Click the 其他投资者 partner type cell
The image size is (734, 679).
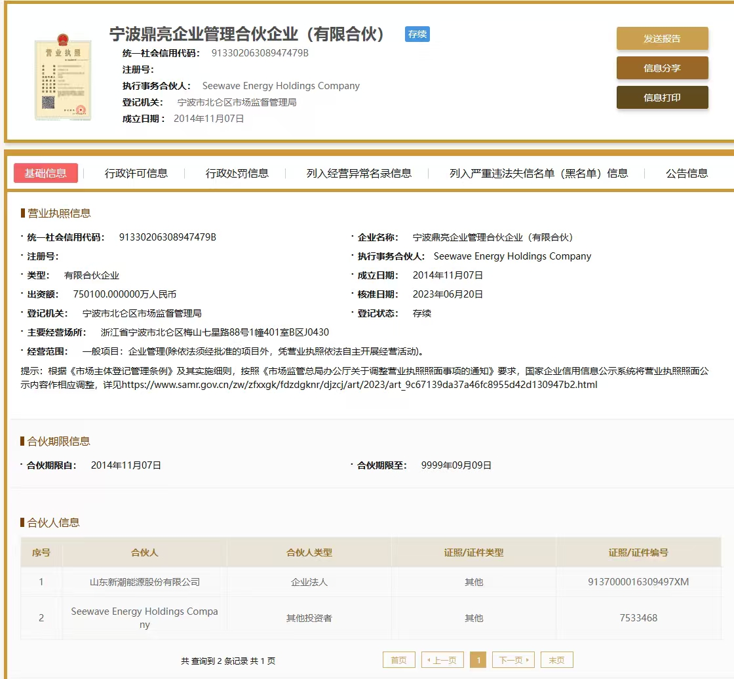[x=309, y=618]
